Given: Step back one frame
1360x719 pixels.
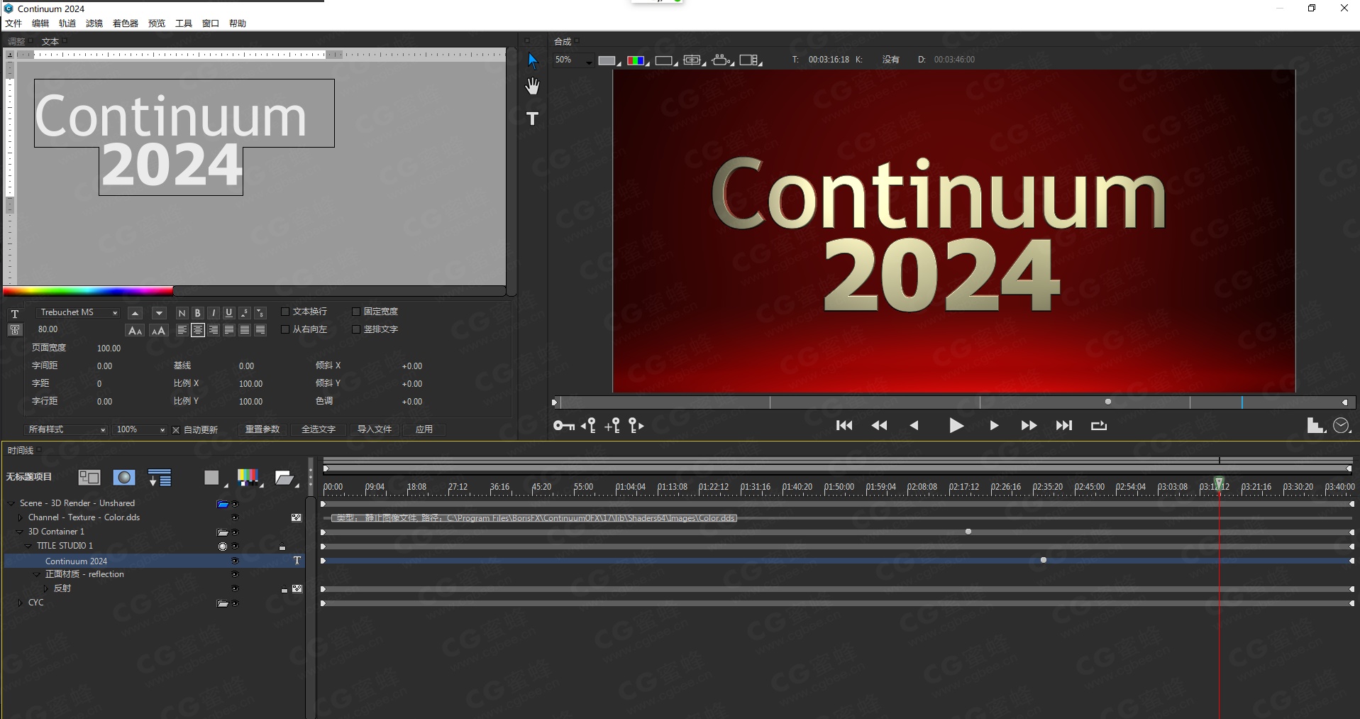Looking at the screenshot, I should (914, 426).
